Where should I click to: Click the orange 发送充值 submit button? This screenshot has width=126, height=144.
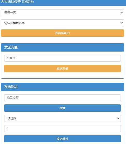pyautogui.click(x=62, y=68)
